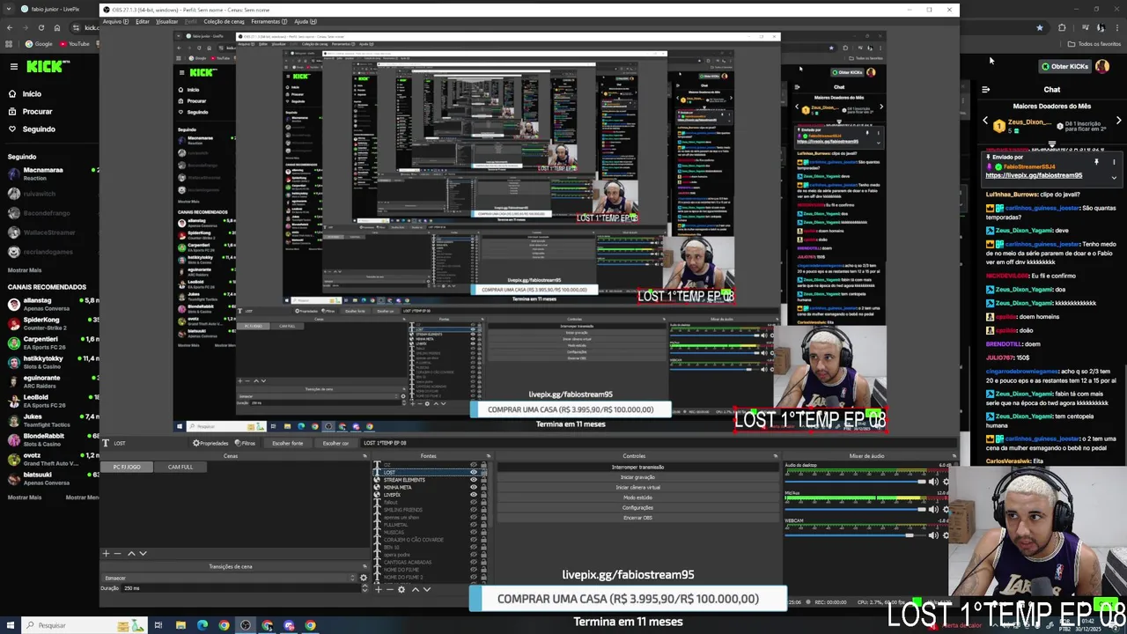
Task: Open the Filtros button in source toolbar
Action: click(x=245, y=443)
